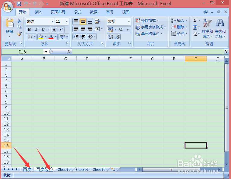Image resolution: width=231 pixels, height=179 pixels.
Task: Open 单元格样式 cell styles menu
Action: [x=149, y=34]
